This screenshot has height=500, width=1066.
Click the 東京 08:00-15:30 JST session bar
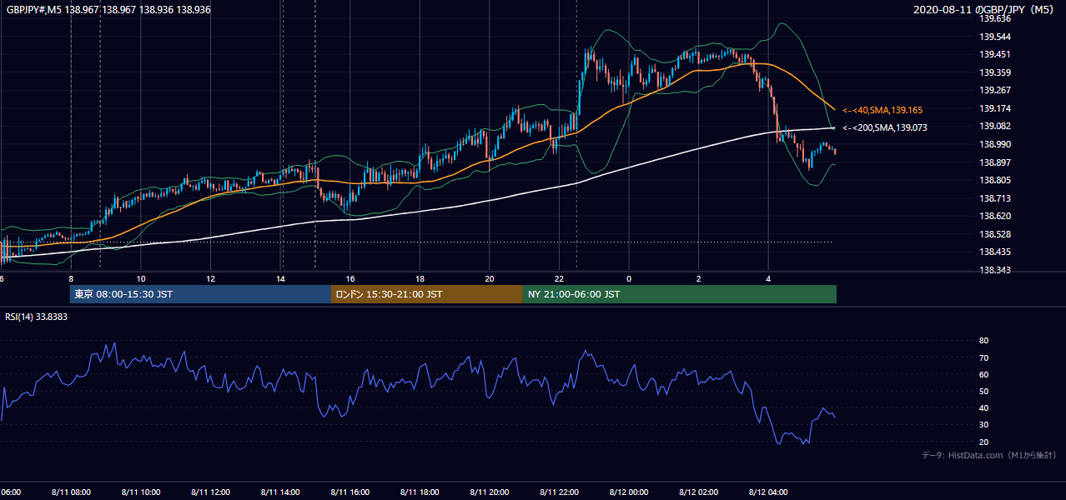pos(200,294)
